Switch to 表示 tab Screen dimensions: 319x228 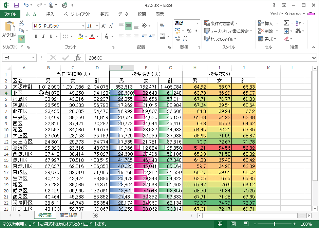160,14
